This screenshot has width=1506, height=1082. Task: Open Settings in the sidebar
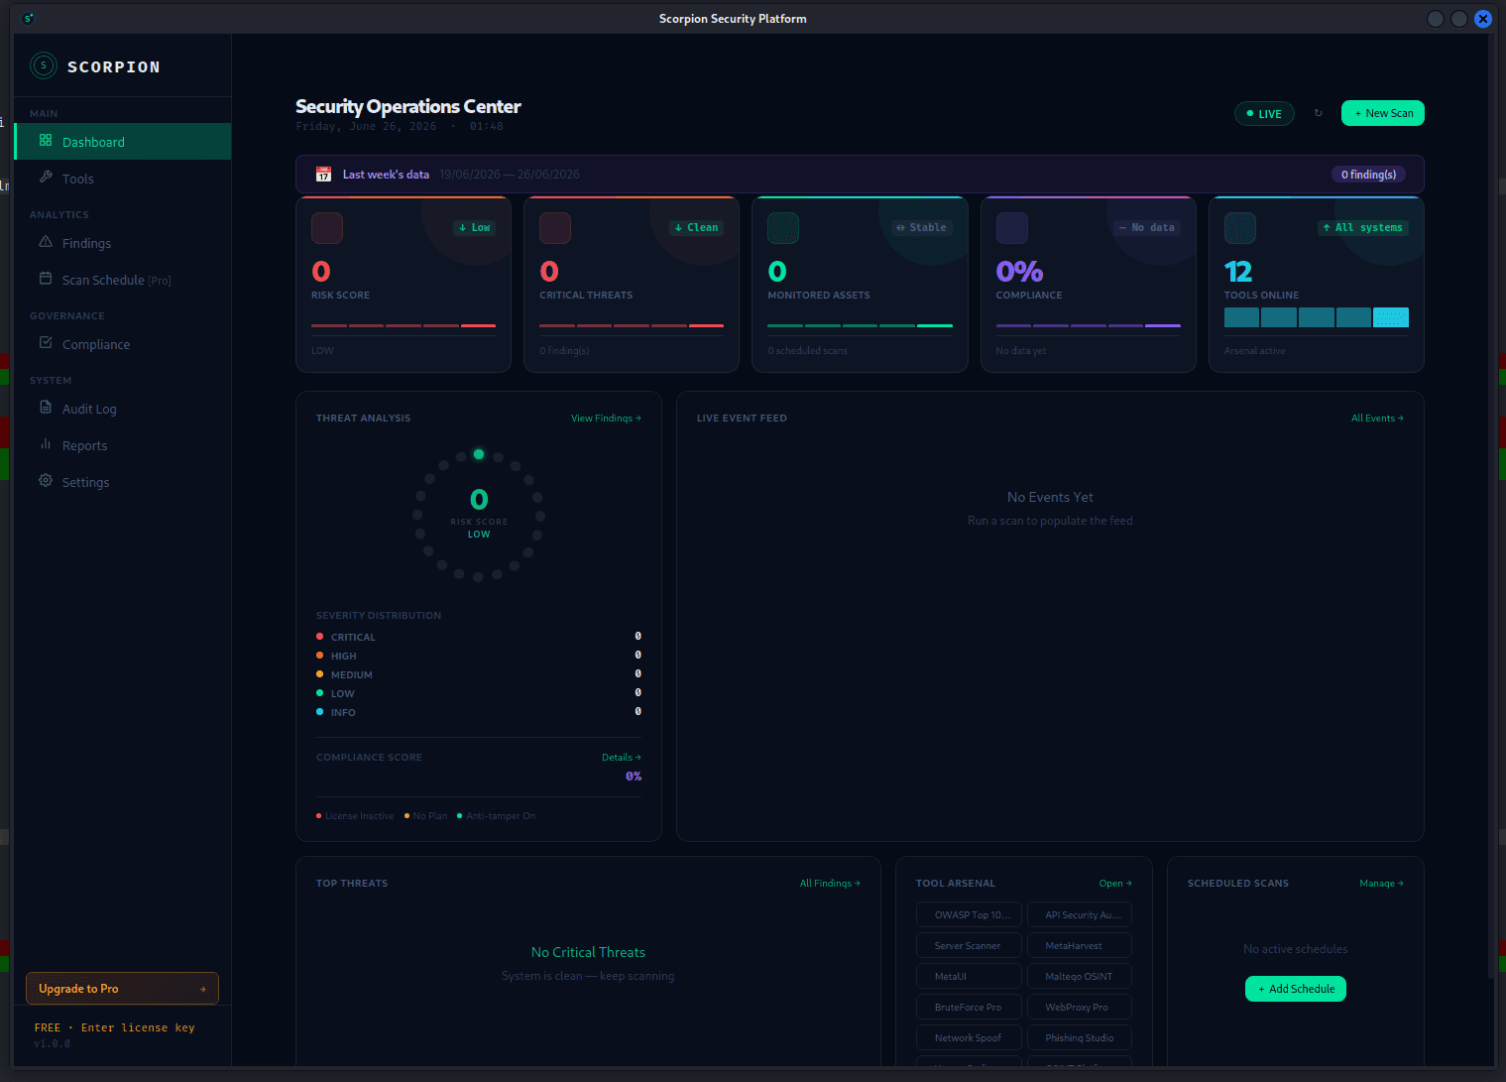tap(123, 482)
